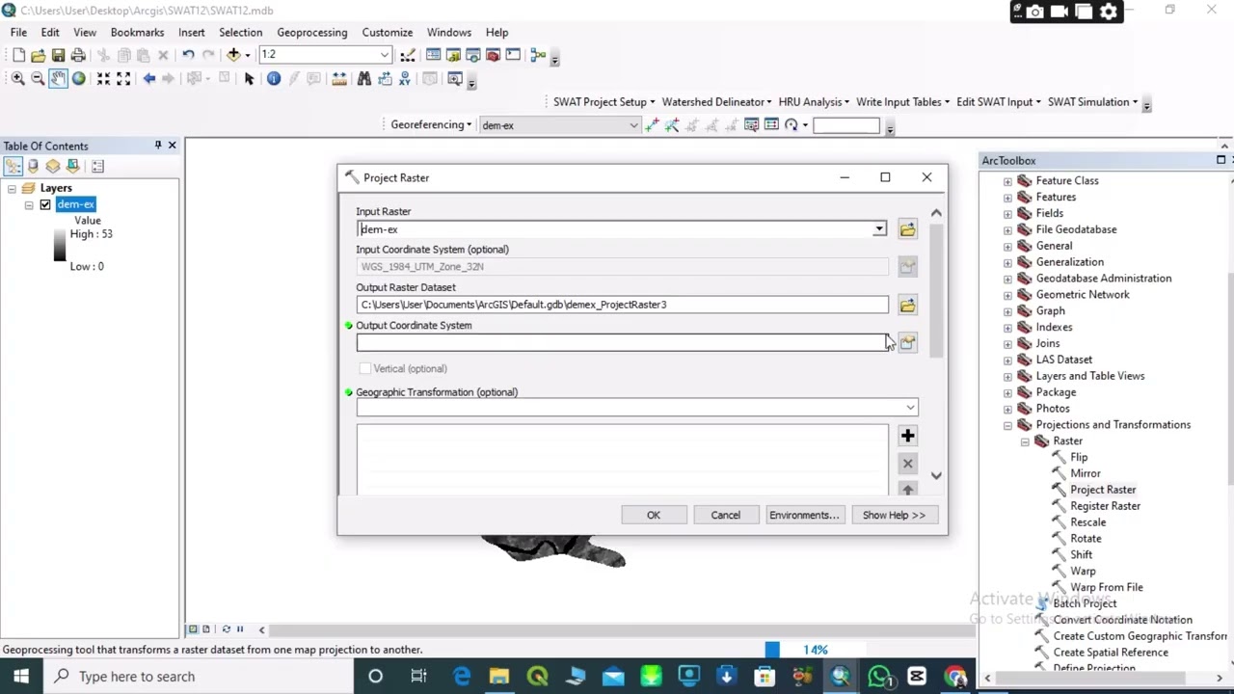Select the Zoom In tool
Screen dimensions: 1234x694
17,79
